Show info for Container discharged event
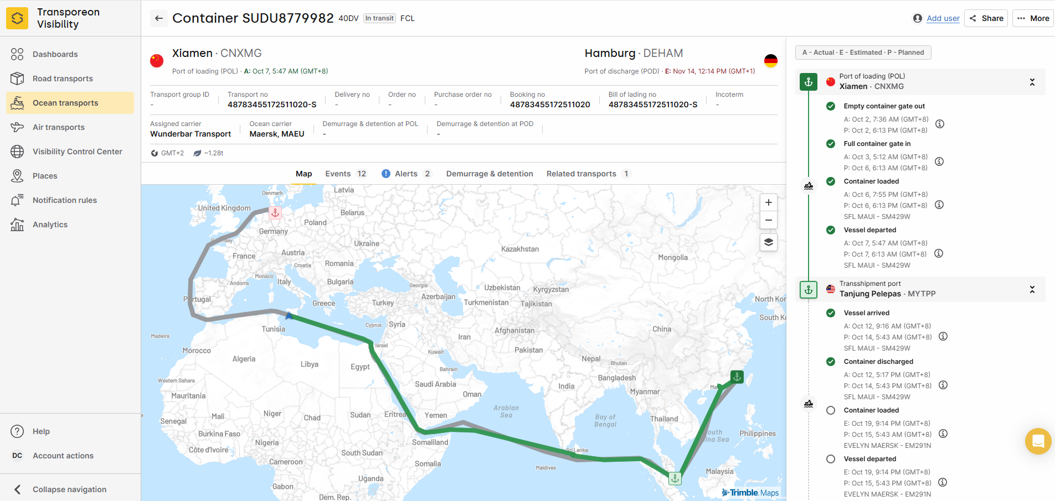This screenshot has width=1055, height=501. point(943,385)
